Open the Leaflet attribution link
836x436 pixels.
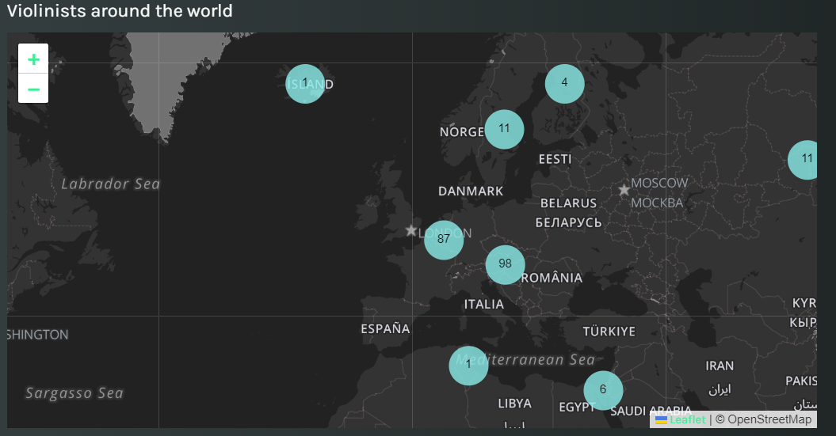click(687, 419)
